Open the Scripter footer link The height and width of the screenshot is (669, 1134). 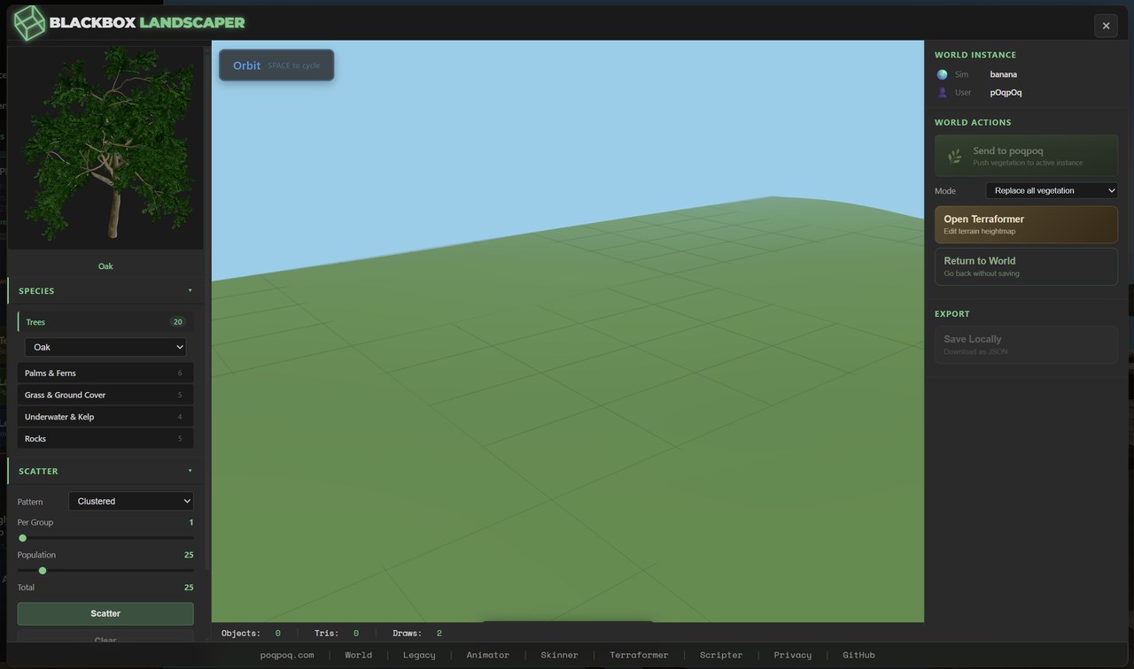(721, 655)
